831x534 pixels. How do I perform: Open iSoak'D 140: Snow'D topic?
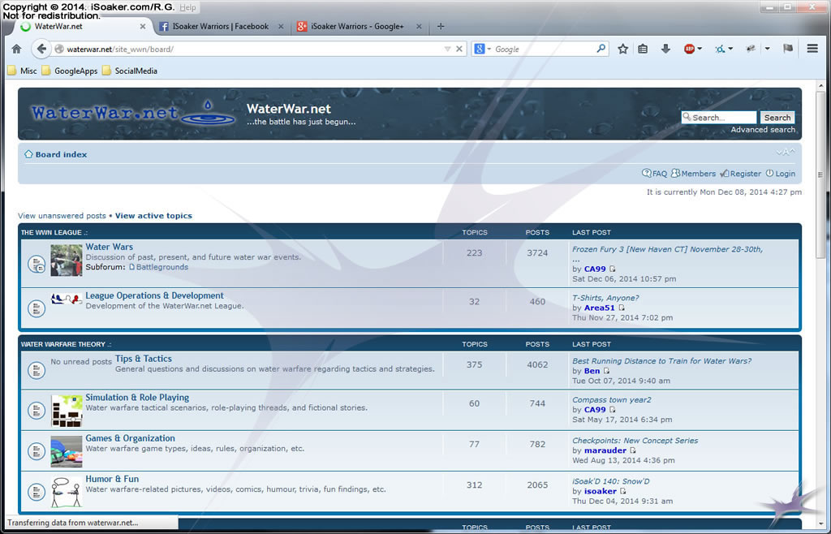coord(610,481)
